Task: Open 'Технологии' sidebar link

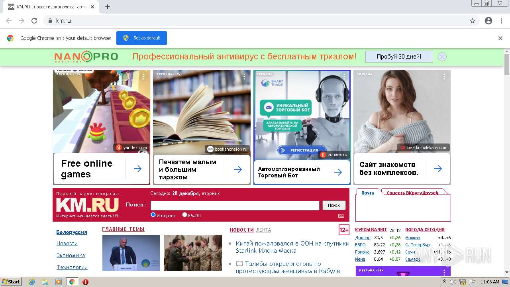Action: 72,267
